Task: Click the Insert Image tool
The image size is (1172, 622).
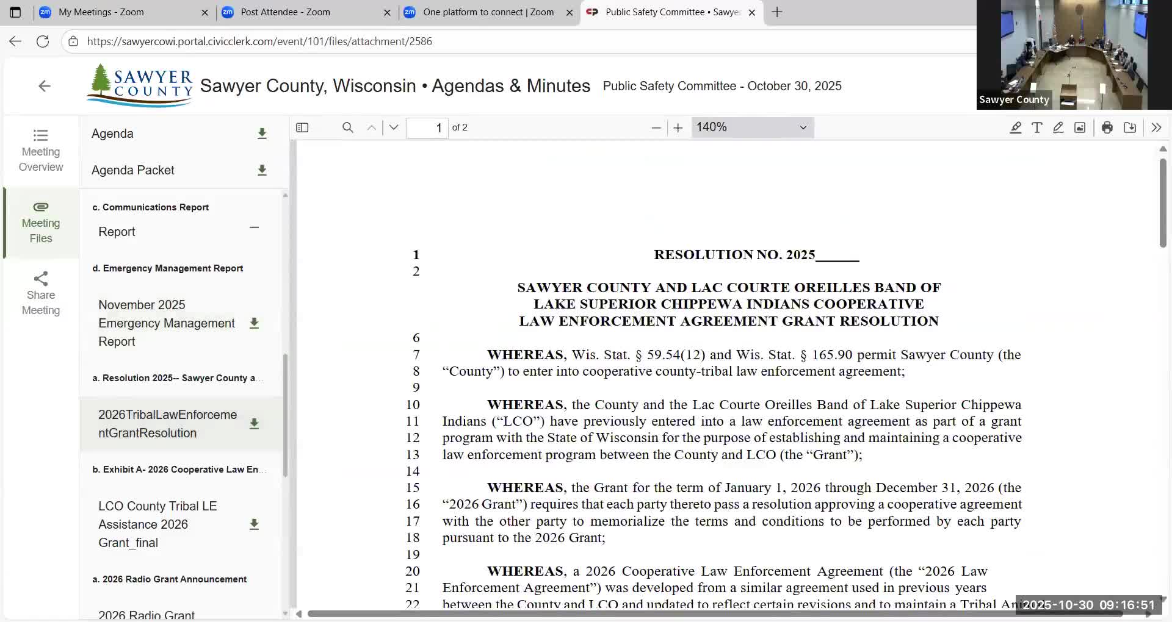Action: (1079, 127)
